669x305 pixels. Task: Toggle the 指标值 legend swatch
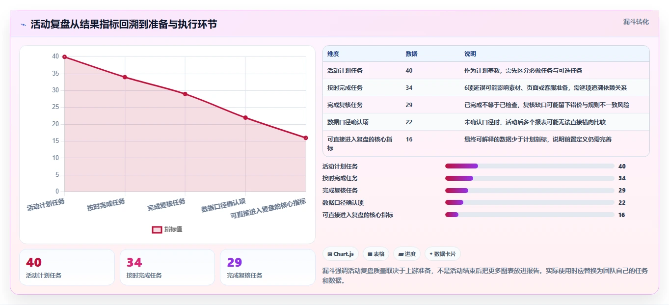pos(157,229)
